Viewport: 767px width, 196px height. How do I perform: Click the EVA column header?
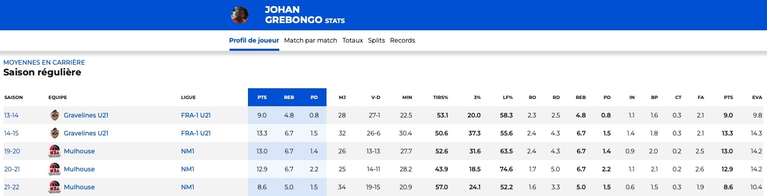pyautogui.click(x=757, y=97)
